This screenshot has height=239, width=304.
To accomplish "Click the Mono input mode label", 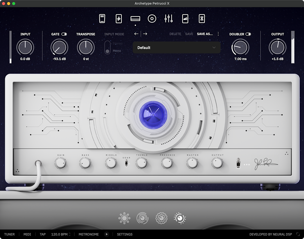I will click(117, 51).
